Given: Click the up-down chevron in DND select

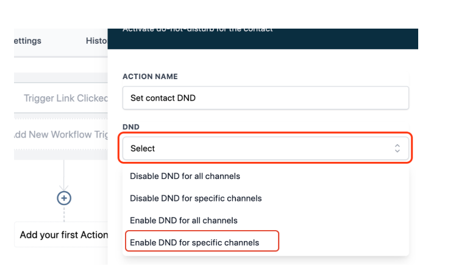Looking at the screenshot, I should 397,149.
